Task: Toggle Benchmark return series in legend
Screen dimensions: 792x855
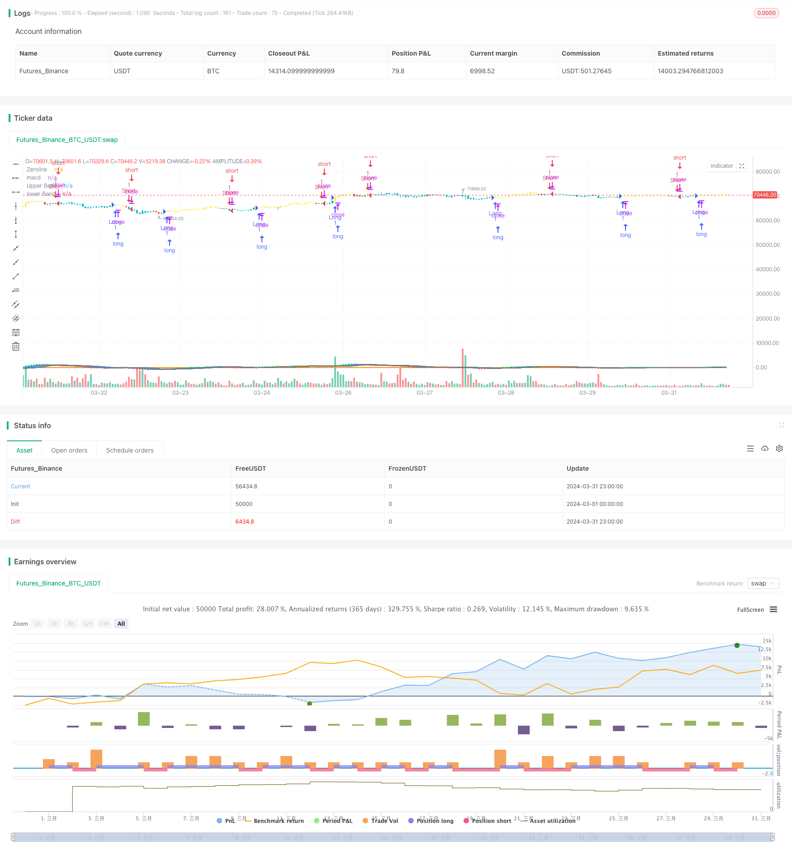Action: [274, 821]
